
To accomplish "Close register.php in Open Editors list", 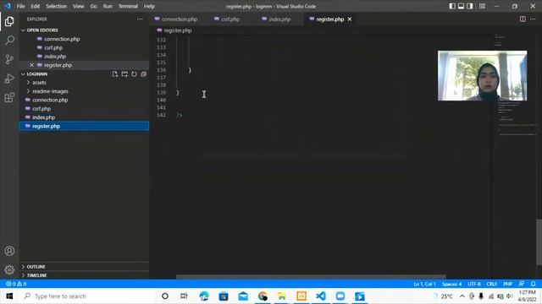I will coord(32,65).
